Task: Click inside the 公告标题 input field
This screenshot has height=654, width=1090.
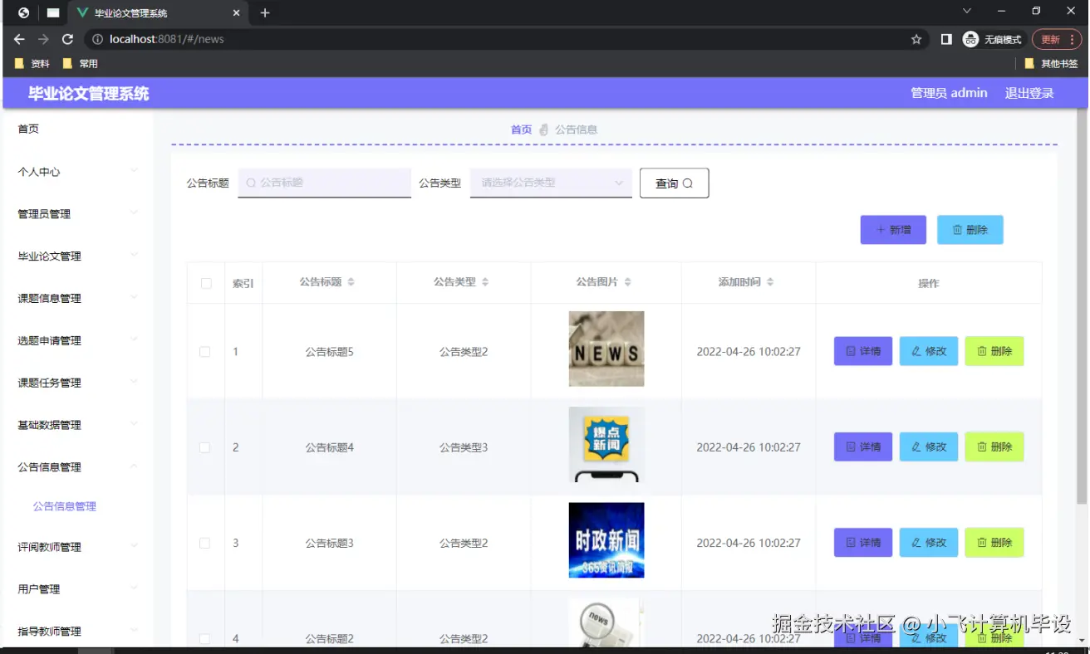Action: pos(324,183)
